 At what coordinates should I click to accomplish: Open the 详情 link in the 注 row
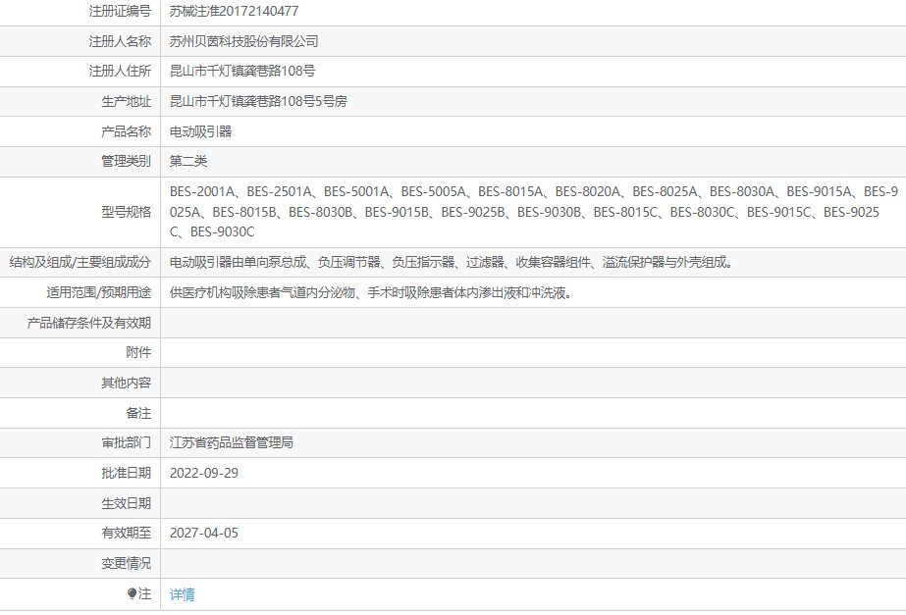pos(182,594)
